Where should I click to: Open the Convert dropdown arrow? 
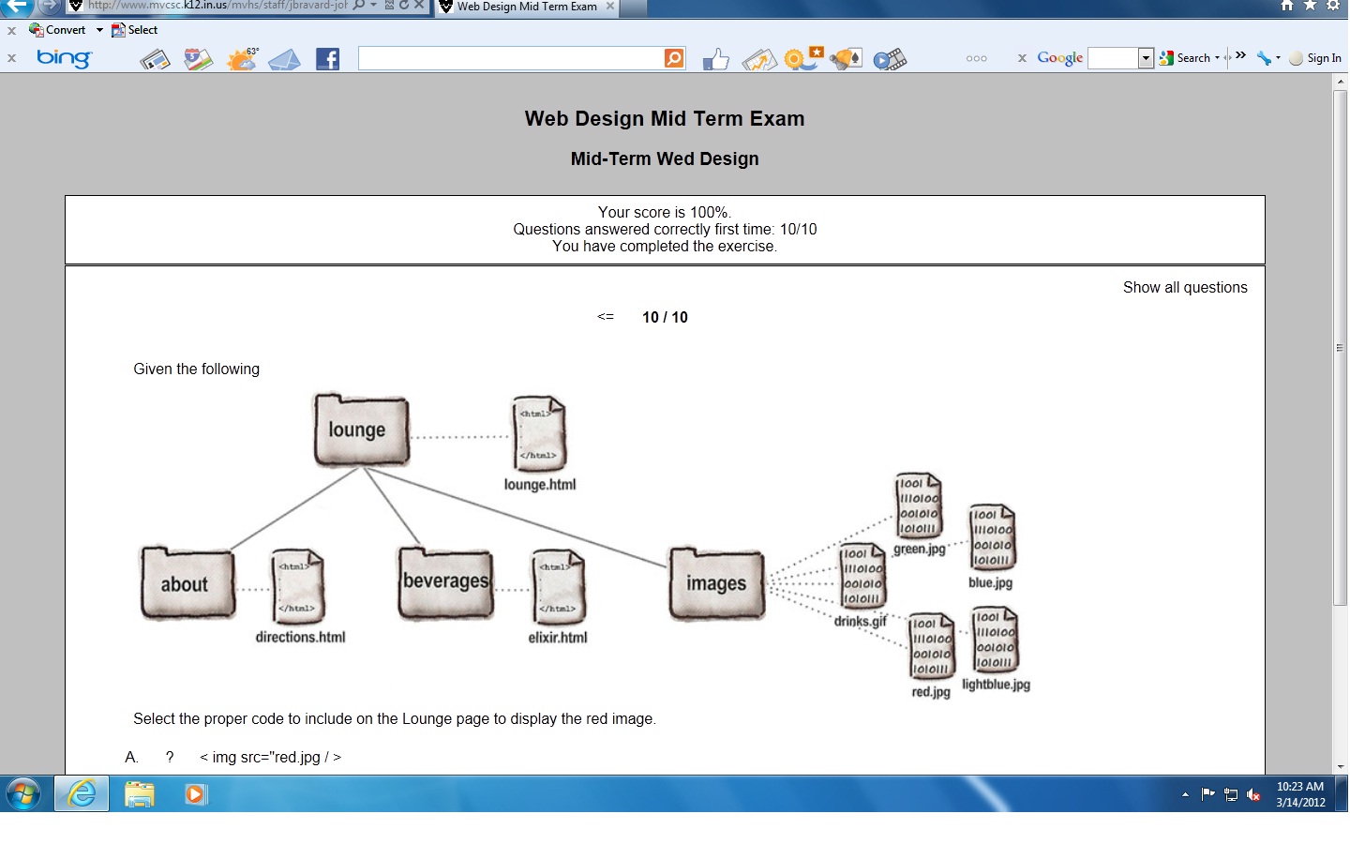point(99,30)
